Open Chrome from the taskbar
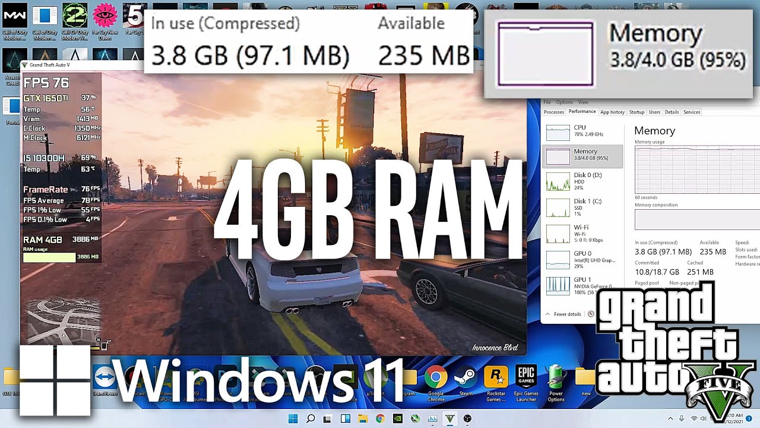 coord(380,418)
